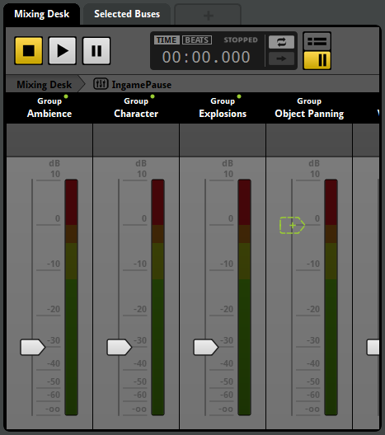Click the green dot on Ambience group

[66, 96]
